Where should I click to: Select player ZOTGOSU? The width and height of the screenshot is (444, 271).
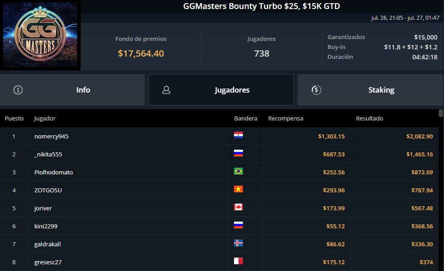click(x=48, y=190)
